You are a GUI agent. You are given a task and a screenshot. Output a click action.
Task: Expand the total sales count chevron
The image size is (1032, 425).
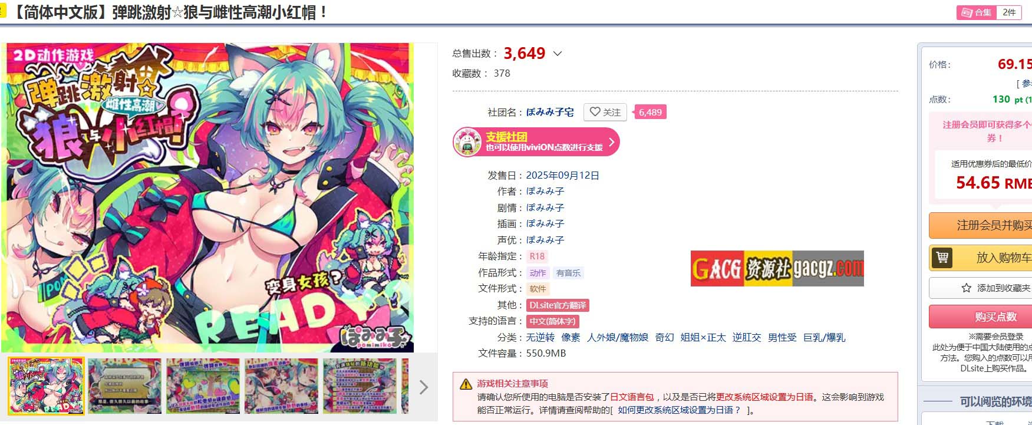pos(558,54)
